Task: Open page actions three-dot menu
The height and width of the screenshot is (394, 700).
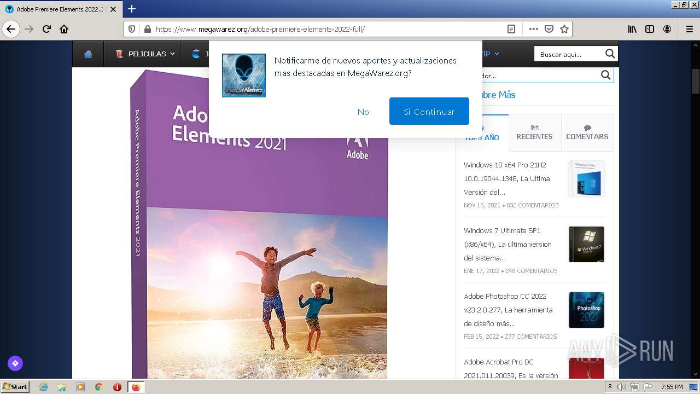Action: point(534,29)
